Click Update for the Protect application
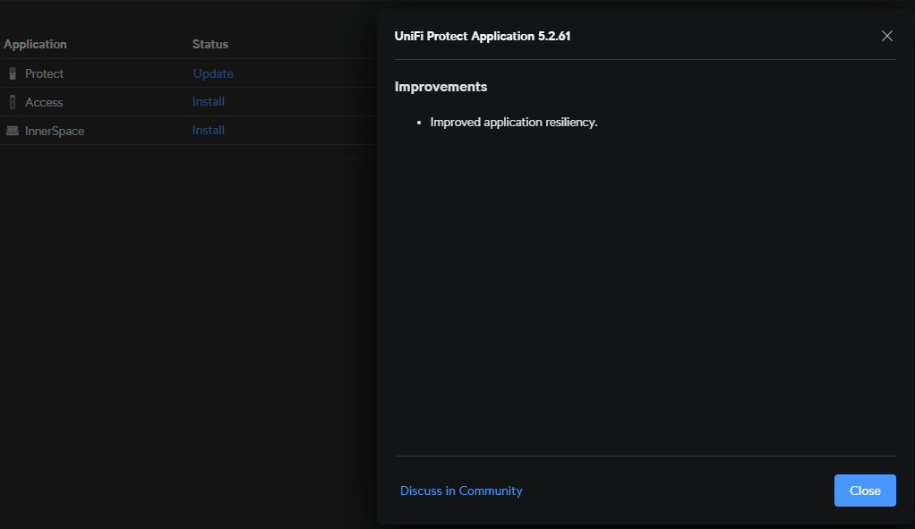915x529 pixels. (x=213, y=73)
